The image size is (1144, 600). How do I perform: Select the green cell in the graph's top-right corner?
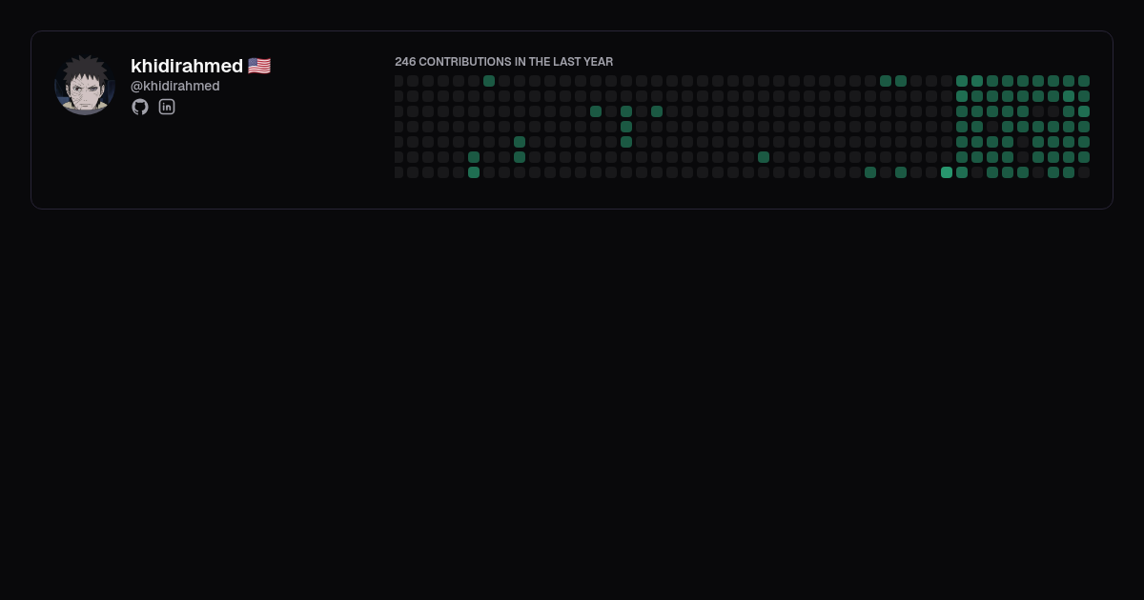click(1084, 81)
